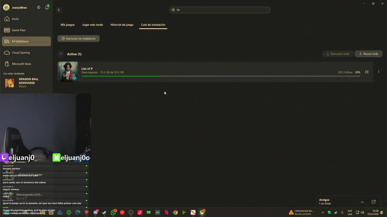Screen dimensions: 387x217
Task: Open Game Pass in the sidebar
Action: tap(26, 30)
